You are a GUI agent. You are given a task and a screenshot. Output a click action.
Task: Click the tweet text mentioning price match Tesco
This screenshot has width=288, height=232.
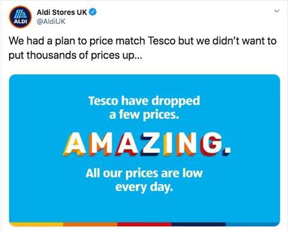click(x=142, y=48)
